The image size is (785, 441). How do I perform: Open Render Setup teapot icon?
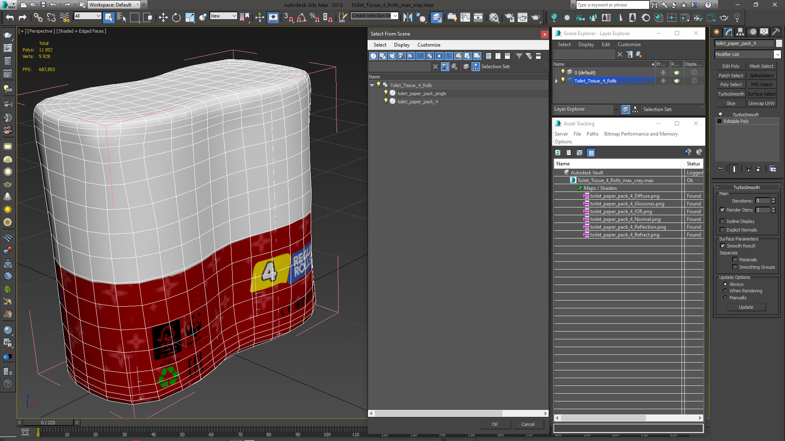(x=509, y=18)
